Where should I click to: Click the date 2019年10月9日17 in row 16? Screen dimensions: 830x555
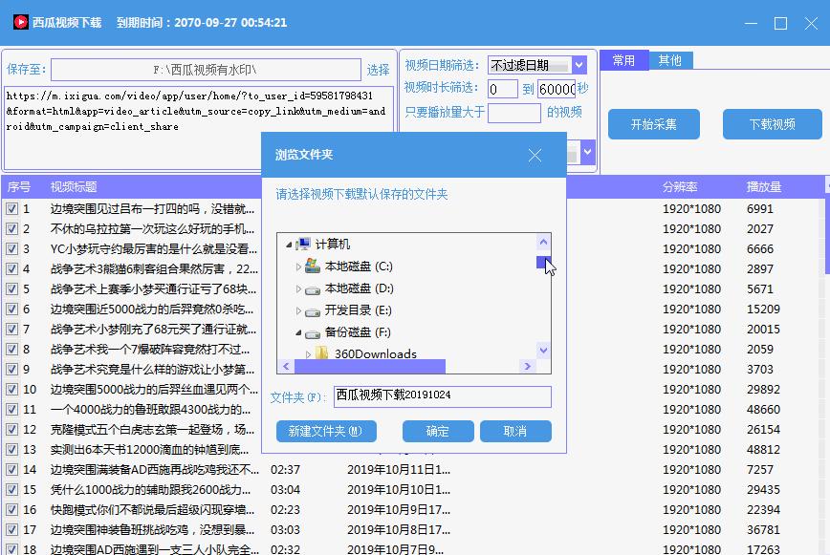pyautogui.click(x=399, y=510)
